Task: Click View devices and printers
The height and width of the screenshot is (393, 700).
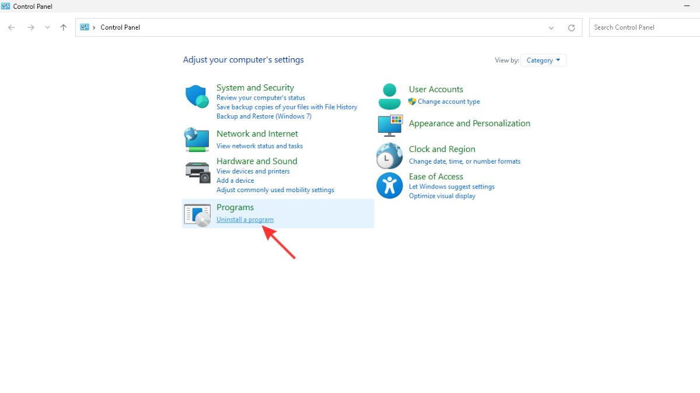Action: click(x=253, y=171)
